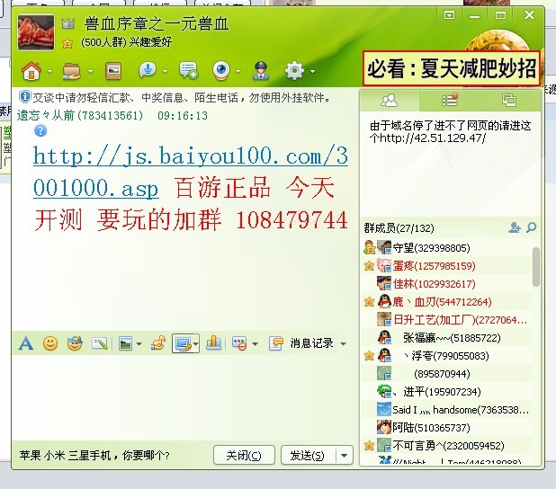
Task: Click the 关闭(C) button
Action: click(x=244, y=455)
